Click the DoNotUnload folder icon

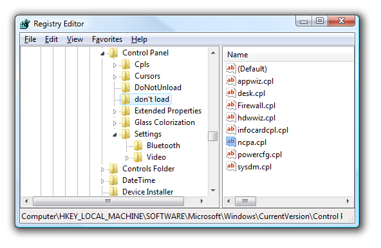tap(126, 88)
